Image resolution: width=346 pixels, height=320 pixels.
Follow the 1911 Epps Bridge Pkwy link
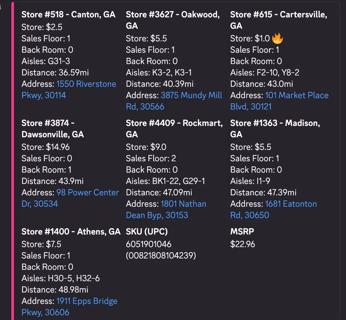[87, 301]
